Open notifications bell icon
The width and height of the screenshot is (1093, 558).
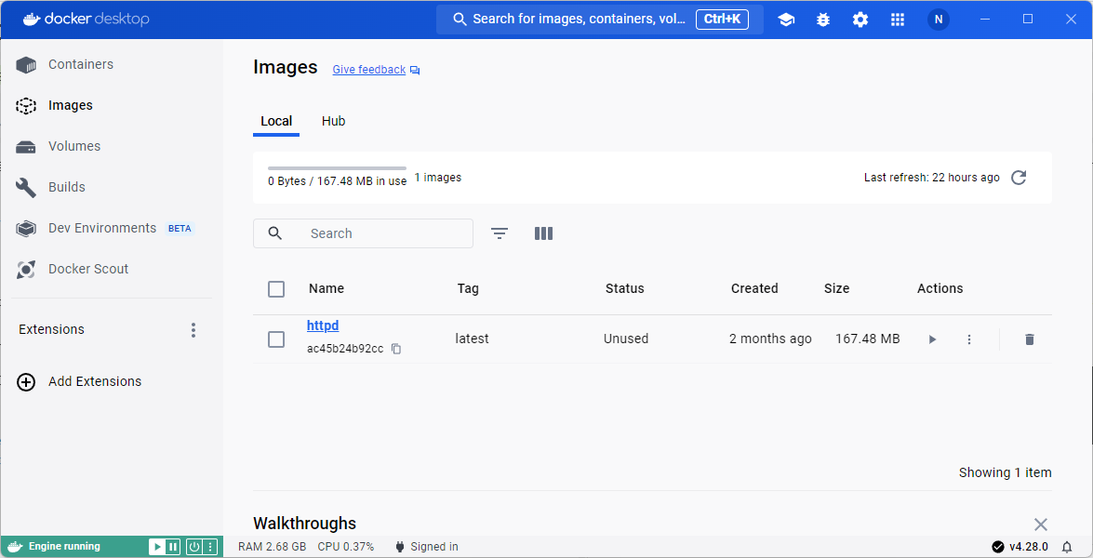tap(1067, 547)
